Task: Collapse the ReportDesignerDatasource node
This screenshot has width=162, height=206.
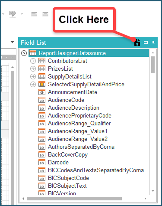Action: click(x=24, y=53)
